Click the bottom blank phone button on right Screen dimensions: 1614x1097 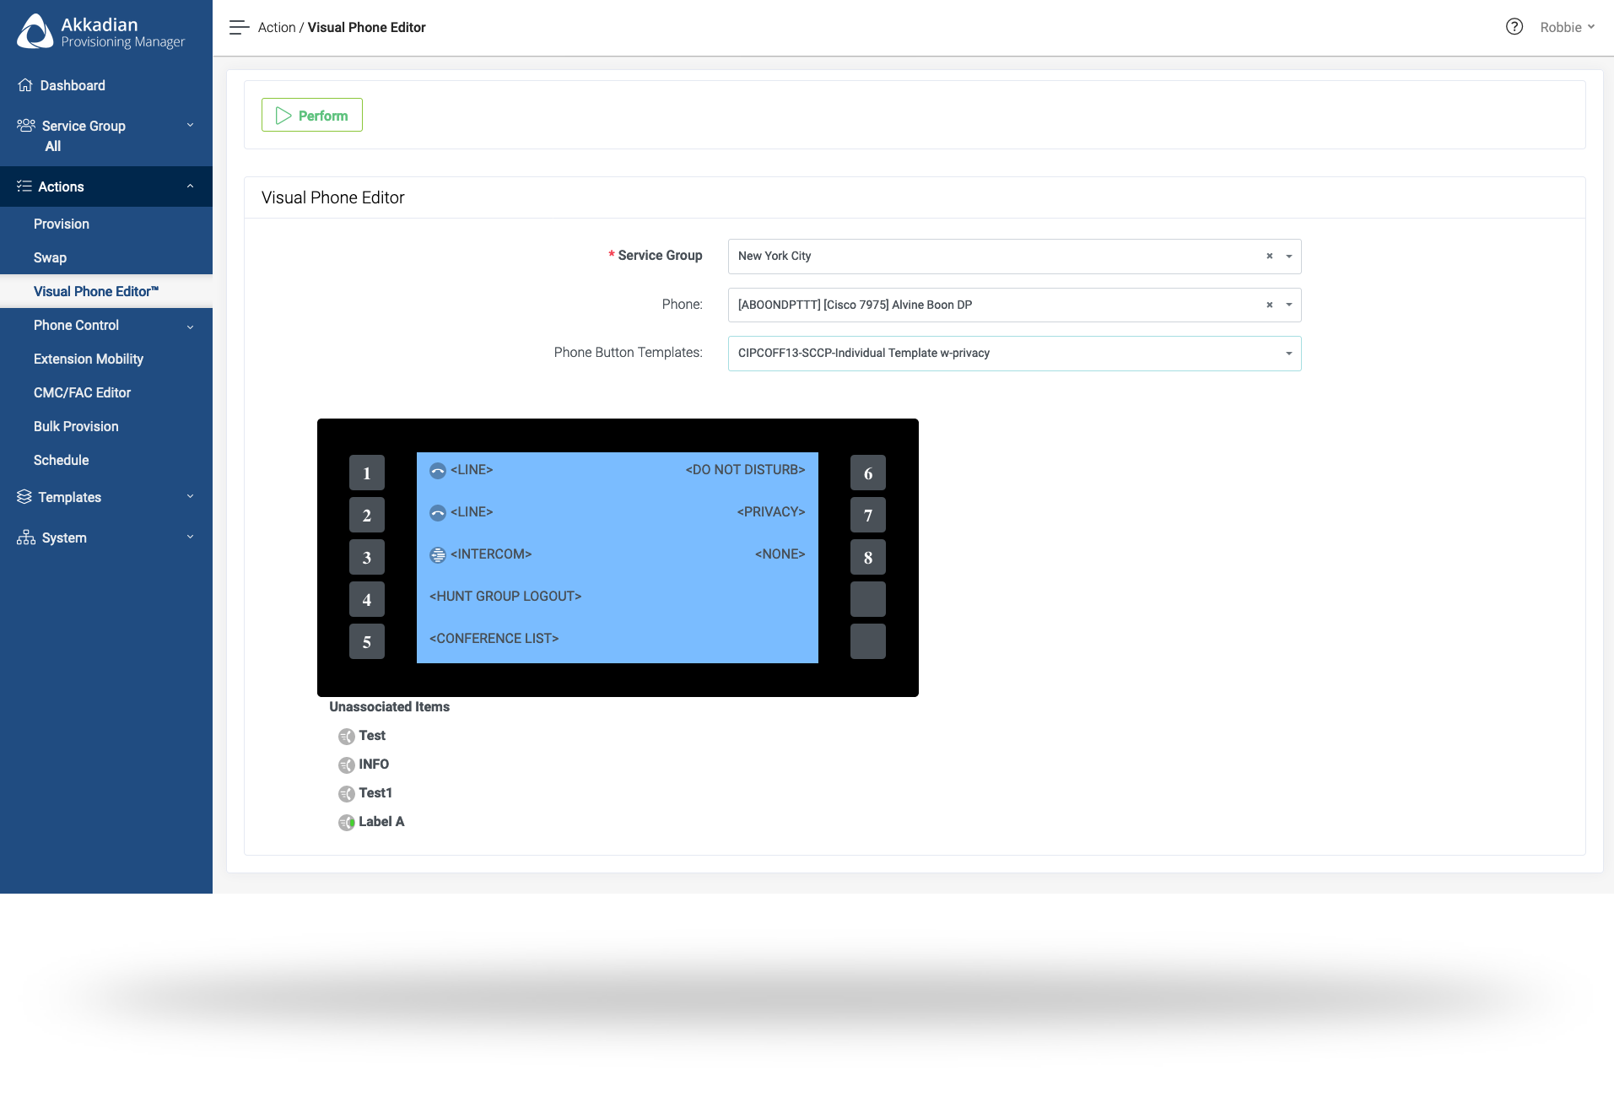point(868,642)
